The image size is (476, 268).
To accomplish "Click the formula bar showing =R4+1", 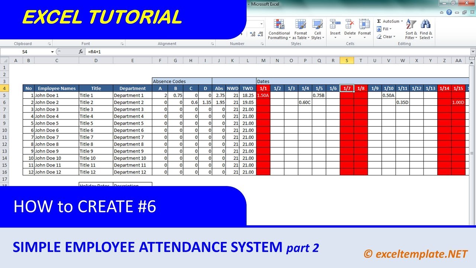I will point(278,52).
